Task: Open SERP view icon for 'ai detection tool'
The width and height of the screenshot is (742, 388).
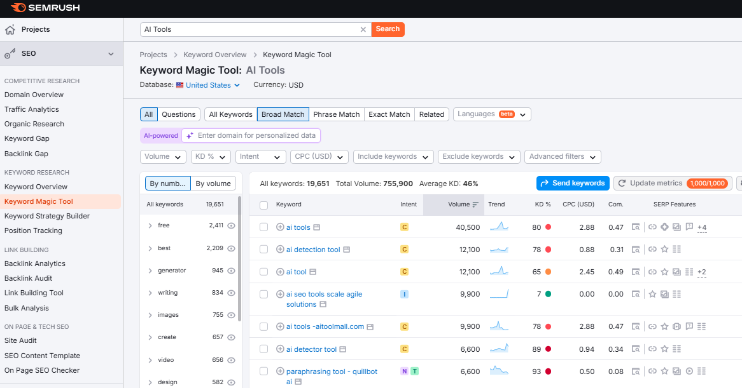Action: pos(636,249)
